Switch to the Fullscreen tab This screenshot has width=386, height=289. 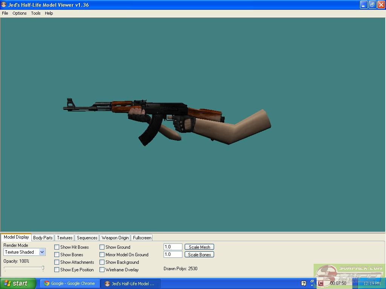click(142, 238)
